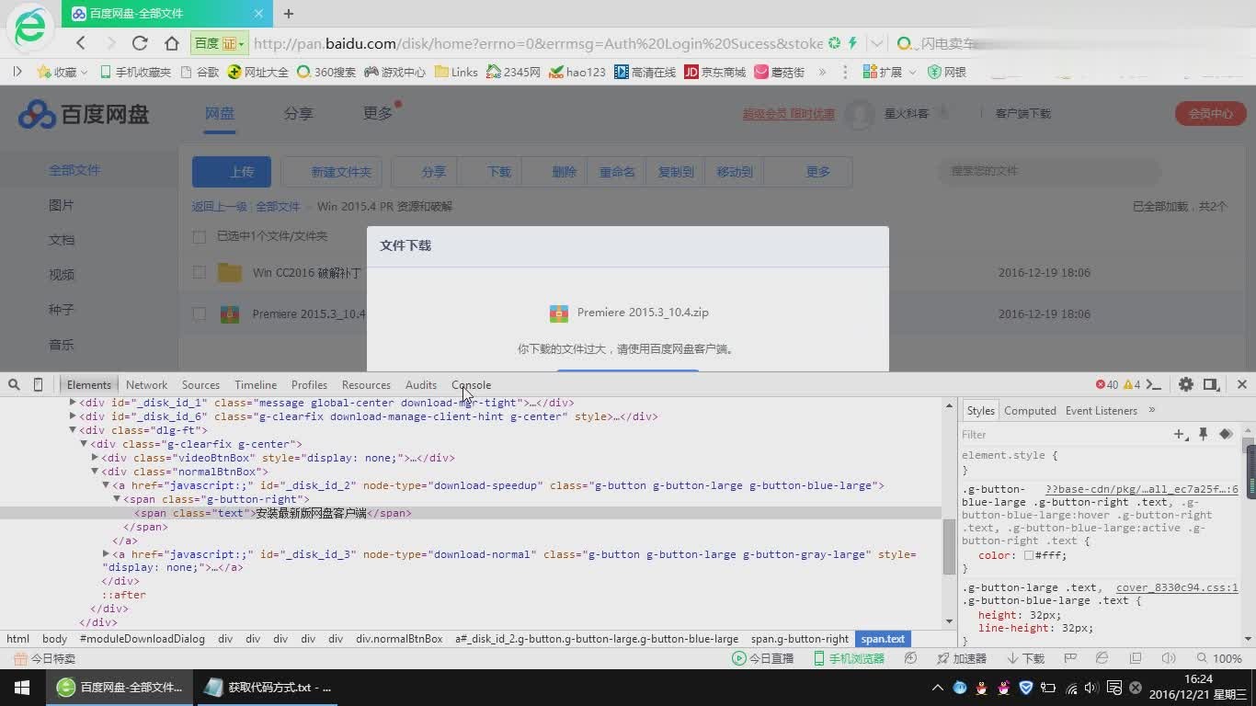Expand the videoBtnBox div node

click(95, 458)
